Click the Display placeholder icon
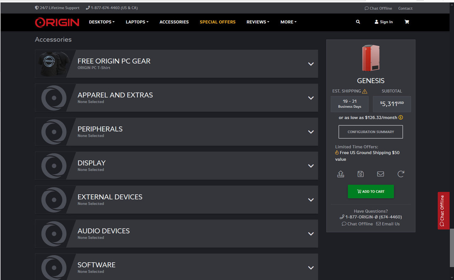Image resolution: width=454 pixels, height=280 pixels. point(54,166)
